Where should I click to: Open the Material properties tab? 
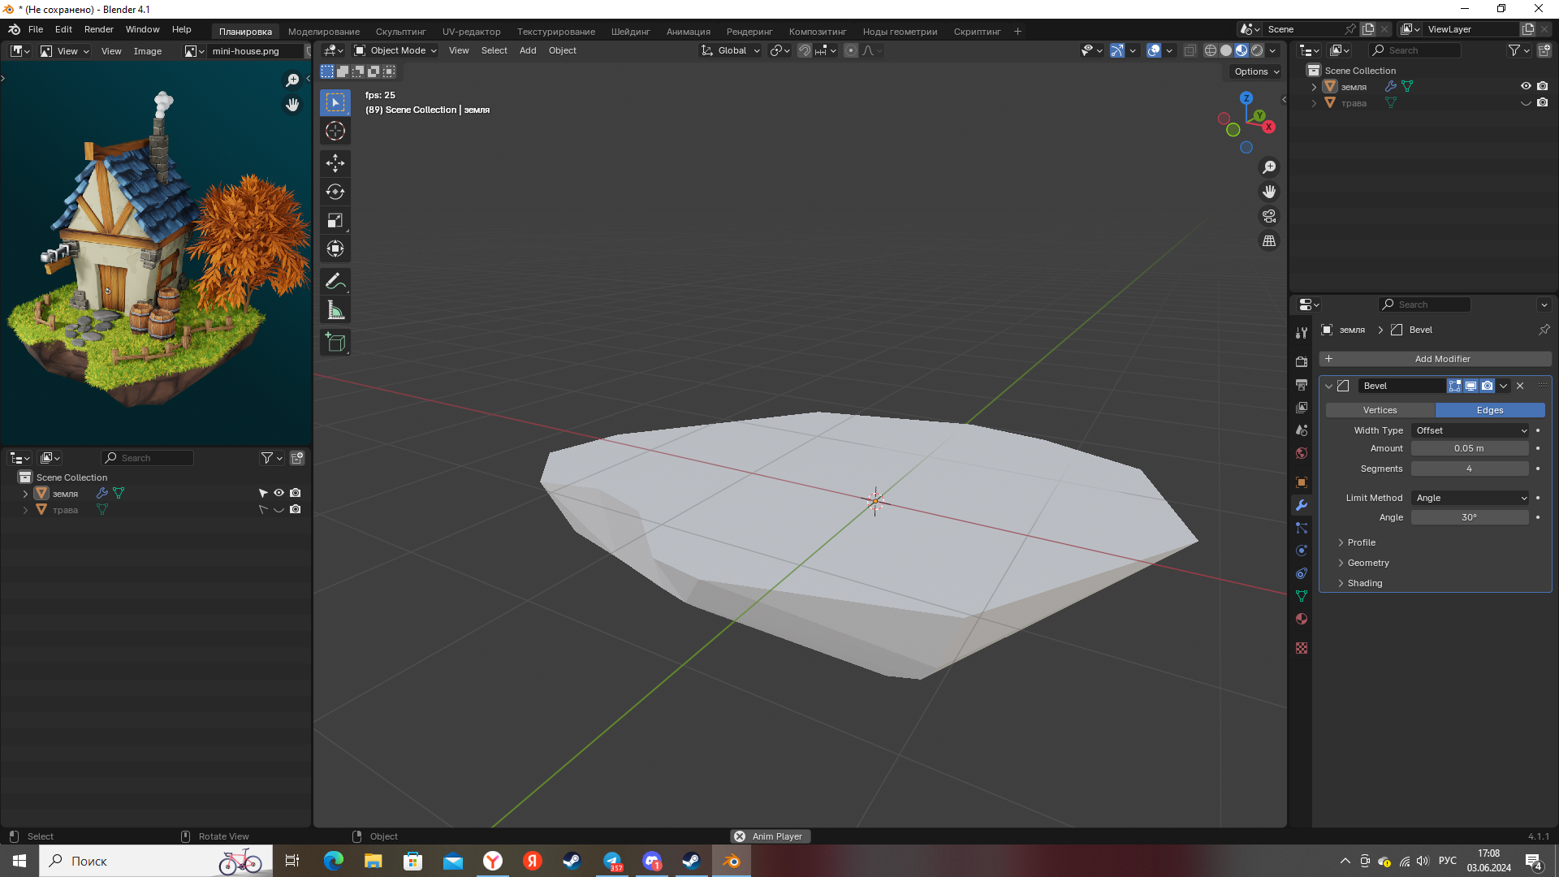pyautogui.click(x=1302, y=619)
